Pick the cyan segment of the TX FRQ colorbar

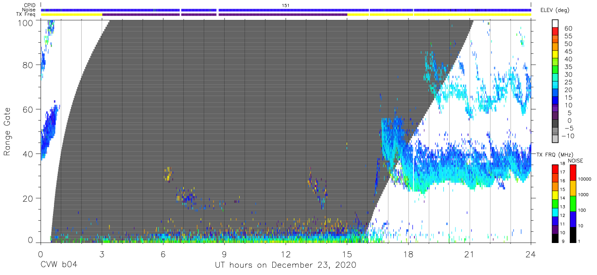[555, 212]
